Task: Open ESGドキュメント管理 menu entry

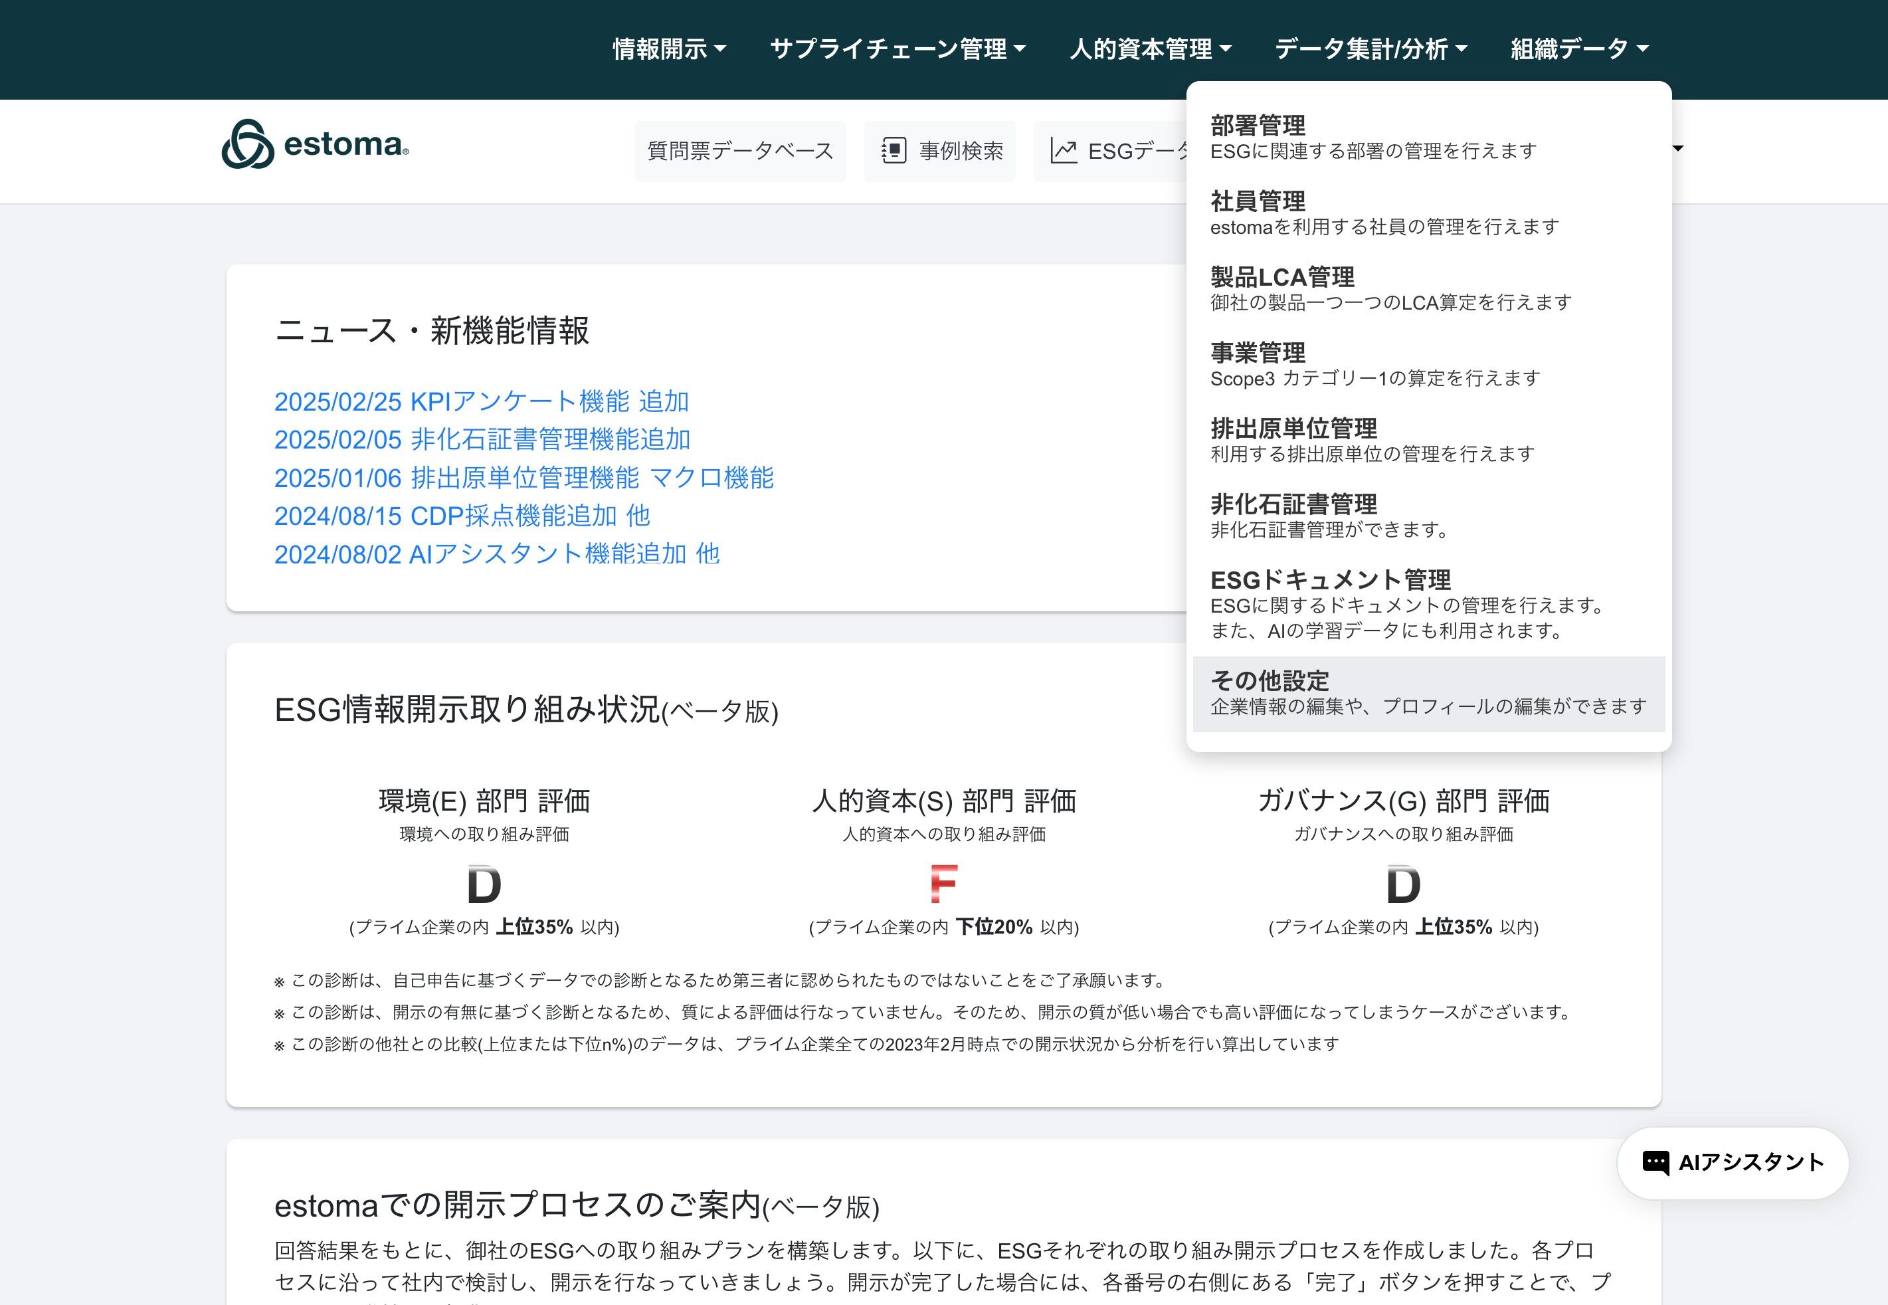Action: 1330,581
